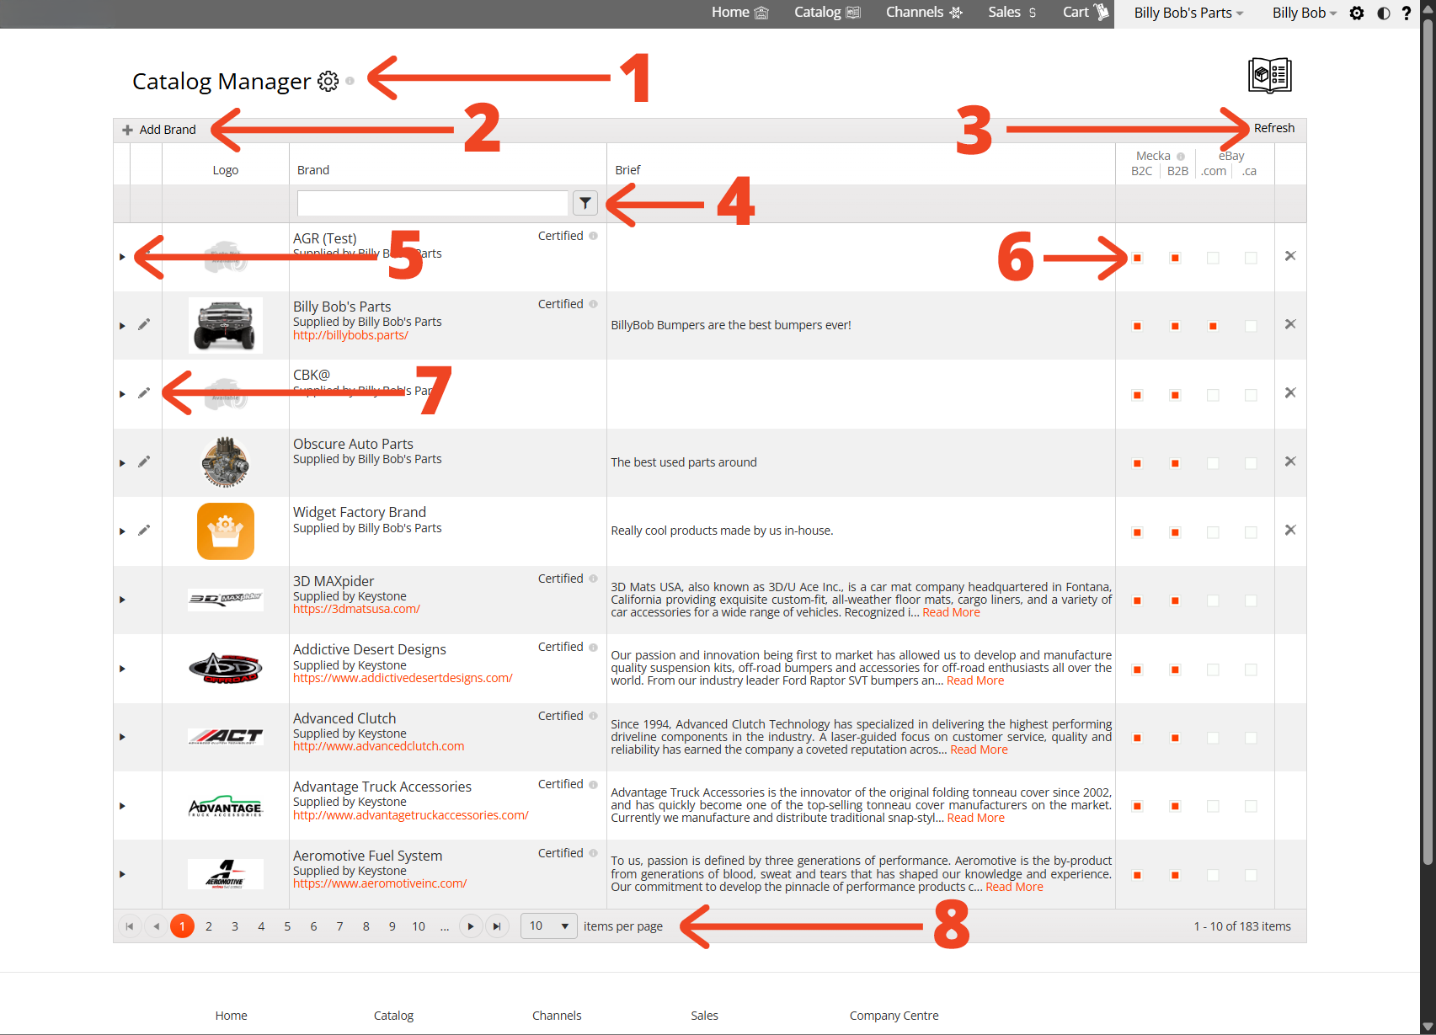1436x1035 pixels.
Task: Show Mecka column info icon
Action: (x=1181, y=157)
